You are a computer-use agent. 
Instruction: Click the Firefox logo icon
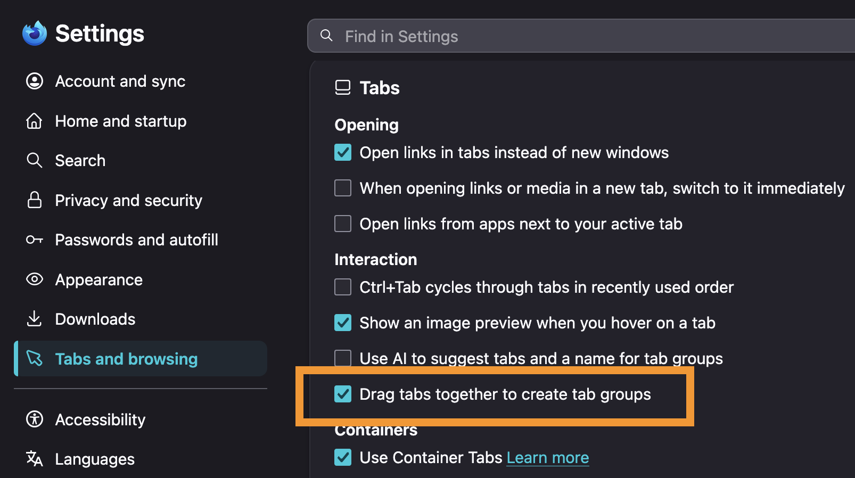[x=35, y=34]
